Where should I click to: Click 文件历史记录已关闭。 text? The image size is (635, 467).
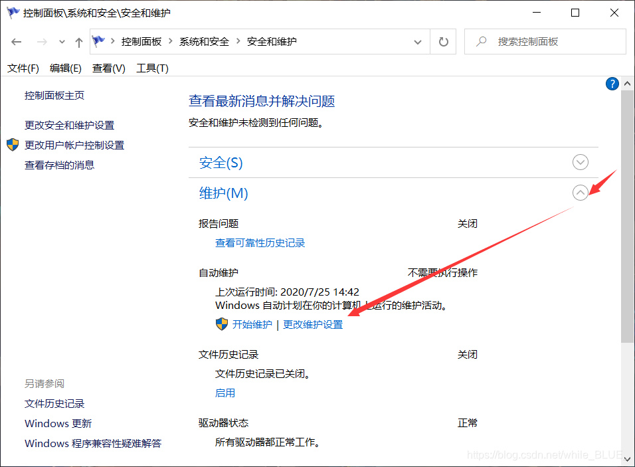[262, 374]
